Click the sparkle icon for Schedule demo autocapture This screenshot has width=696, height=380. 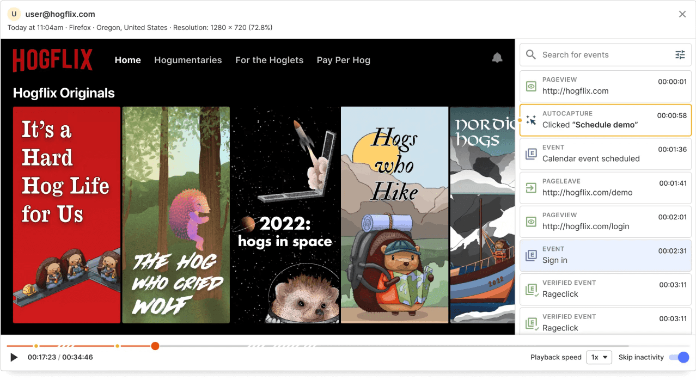click(x=531, y=120)
